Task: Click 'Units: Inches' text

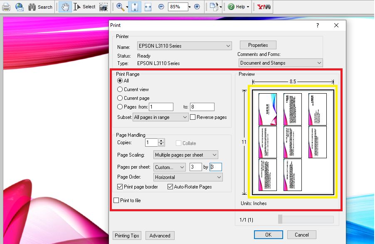Action: (254, 203)
